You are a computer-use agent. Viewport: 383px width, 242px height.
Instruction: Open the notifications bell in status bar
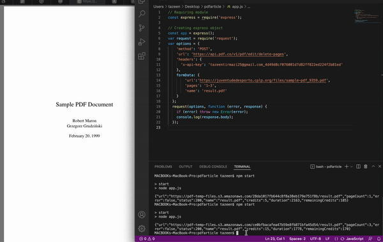379,239
